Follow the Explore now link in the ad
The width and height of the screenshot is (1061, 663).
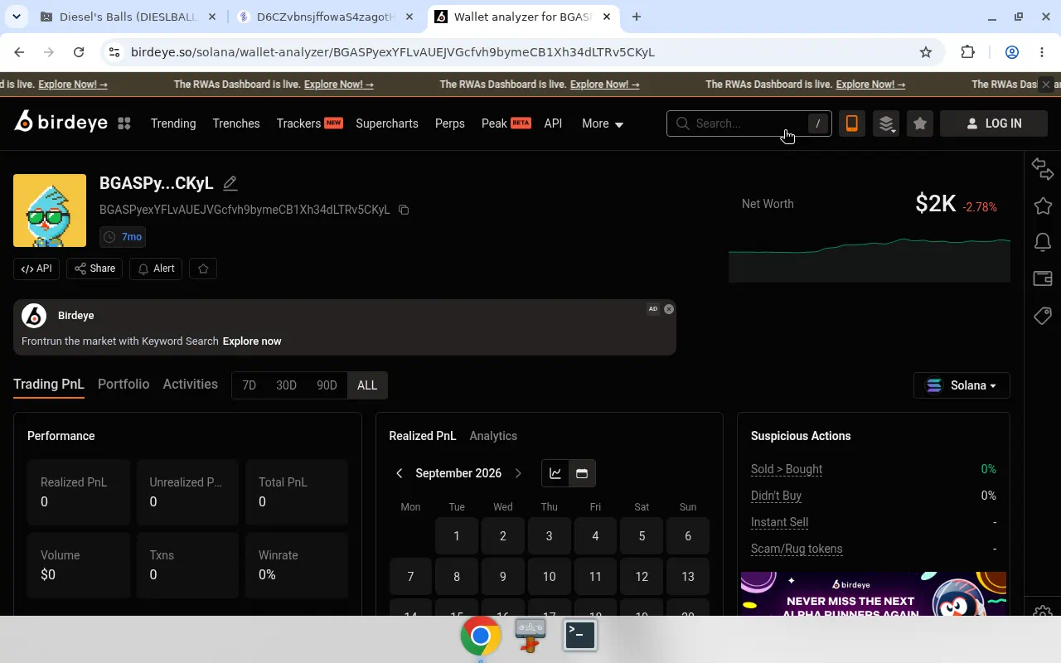252,341
